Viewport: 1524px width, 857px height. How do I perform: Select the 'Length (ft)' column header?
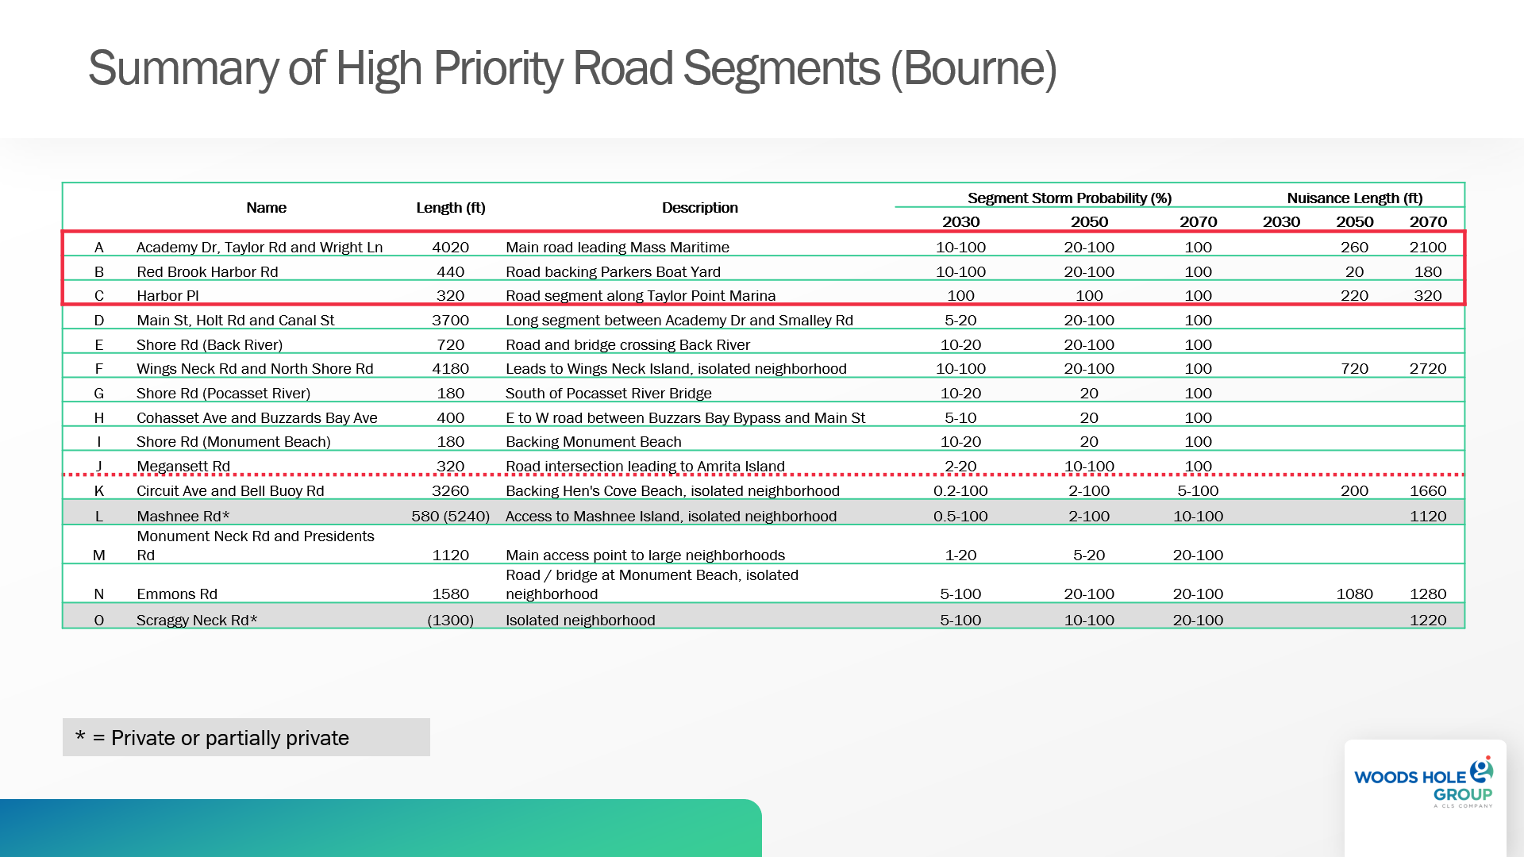(x=451, y=208)
